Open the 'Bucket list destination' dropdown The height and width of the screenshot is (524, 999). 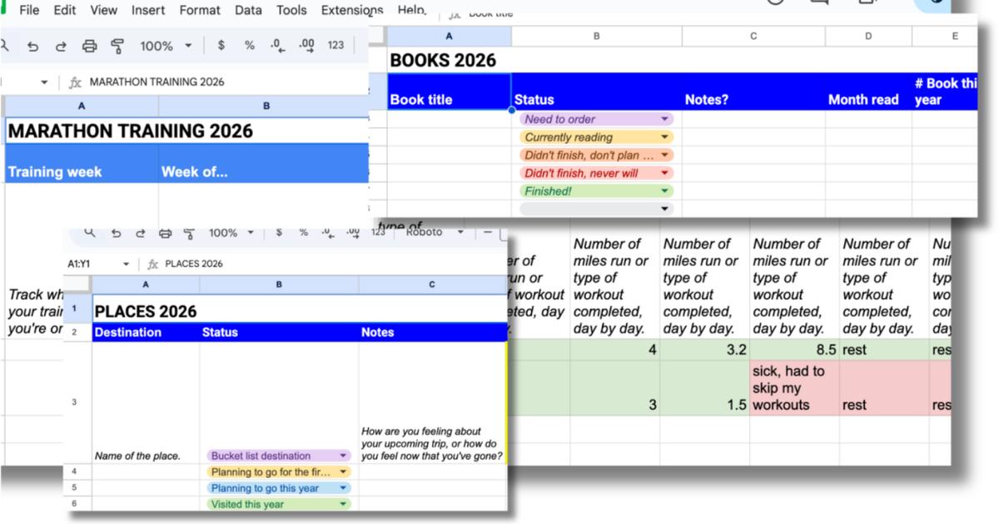pyautogui.click(x=342, y=456)
